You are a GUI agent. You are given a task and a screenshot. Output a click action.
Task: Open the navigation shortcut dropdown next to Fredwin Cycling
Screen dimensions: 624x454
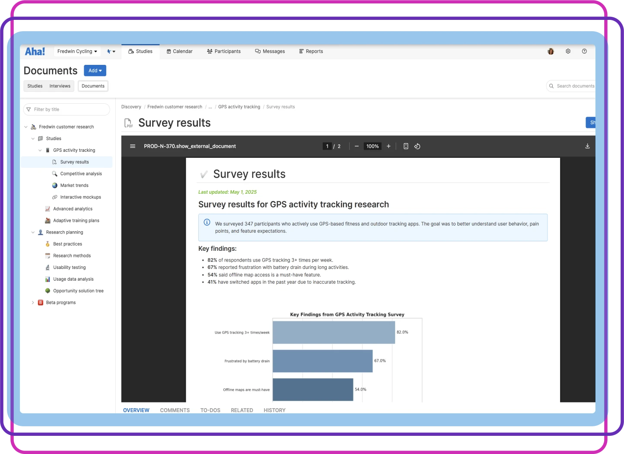point(111,51)
